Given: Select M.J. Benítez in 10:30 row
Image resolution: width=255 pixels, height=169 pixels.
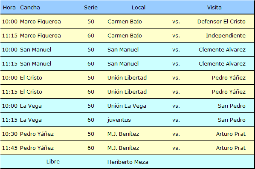Looking at the screenshot, I should (x=123, y=134).
